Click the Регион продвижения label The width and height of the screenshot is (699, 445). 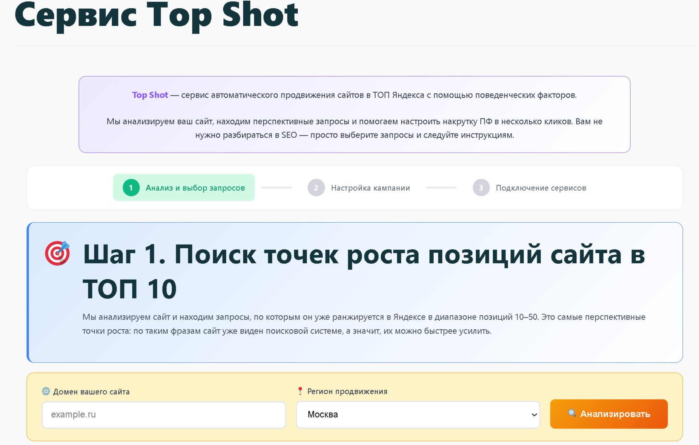click(347, 391)
